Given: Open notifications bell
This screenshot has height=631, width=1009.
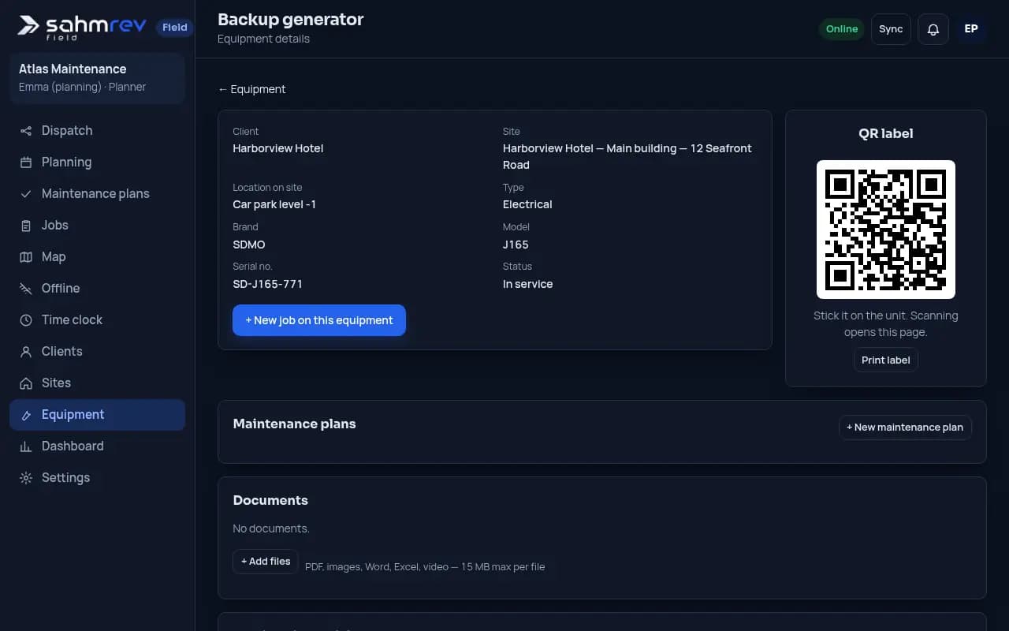Looking at the screenshot, I should tap(933, 29).
